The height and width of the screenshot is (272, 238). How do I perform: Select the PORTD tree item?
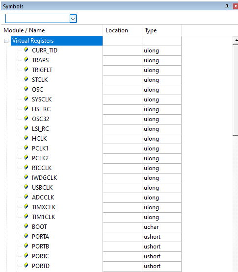pos(41,266)
